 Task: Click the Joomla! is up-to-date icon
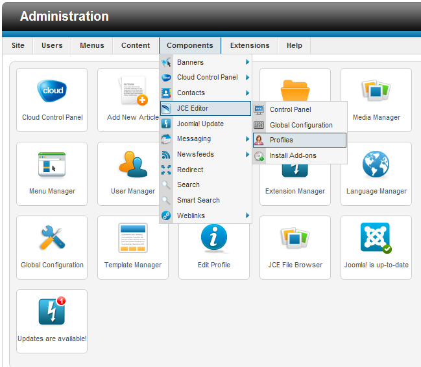(x=376, y=238)
